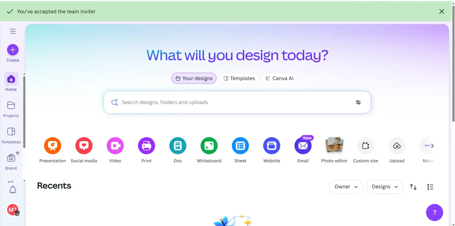Expand the Owner filter dropdown
Image resolution: width=455 pixels, height=226 pixels.
[x=346, y=187]
